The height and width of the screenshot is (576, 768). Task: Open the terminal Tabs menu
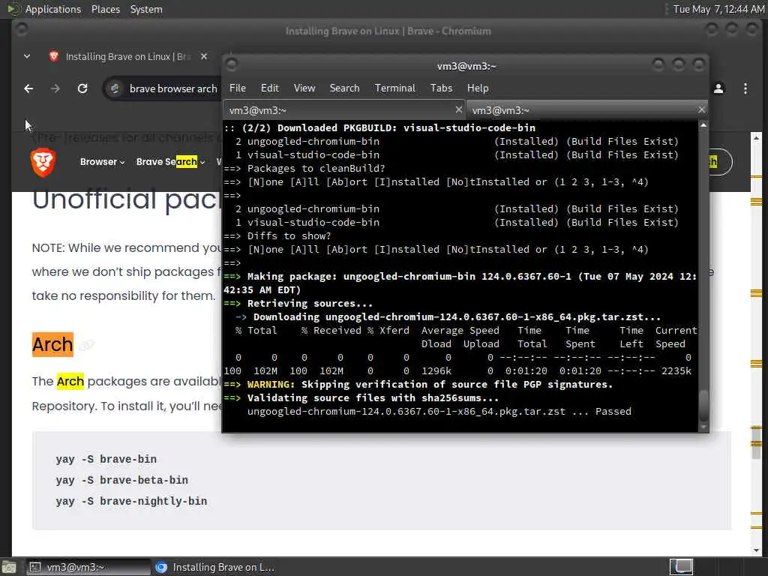click(441, 88)
